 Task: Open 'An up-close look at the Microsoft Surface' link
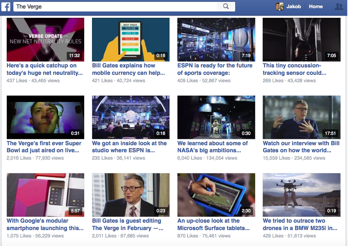(213, 224)
